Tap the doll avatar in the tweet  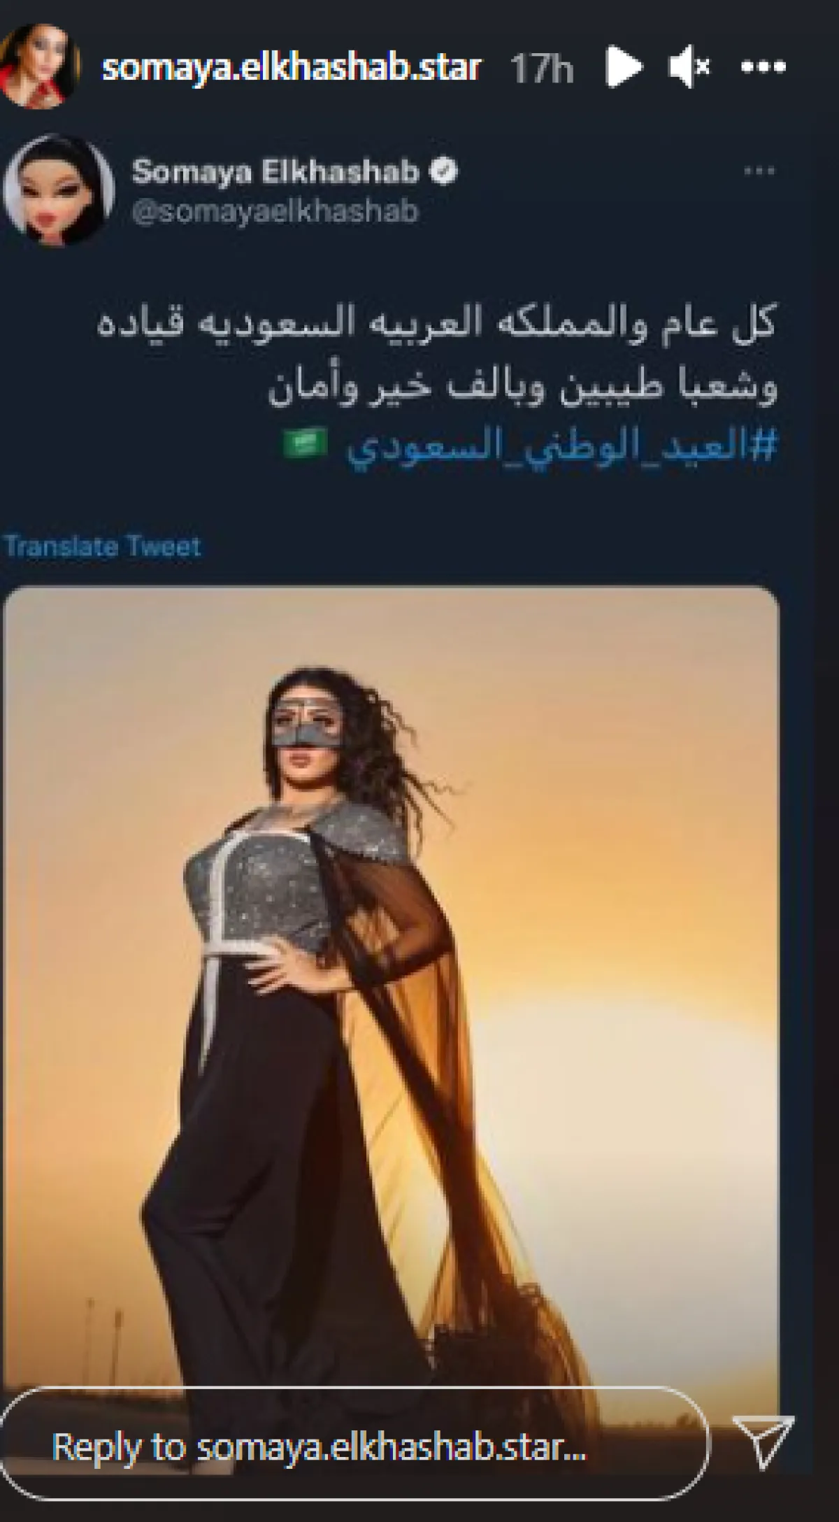click(59, 190)
